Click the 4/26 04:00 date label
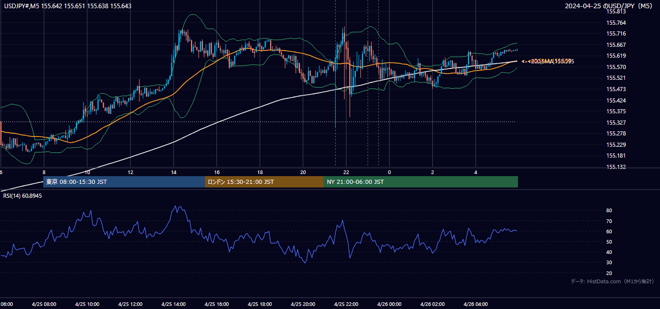This screenshot has width=660, height=309. click(x=476, y=304)
